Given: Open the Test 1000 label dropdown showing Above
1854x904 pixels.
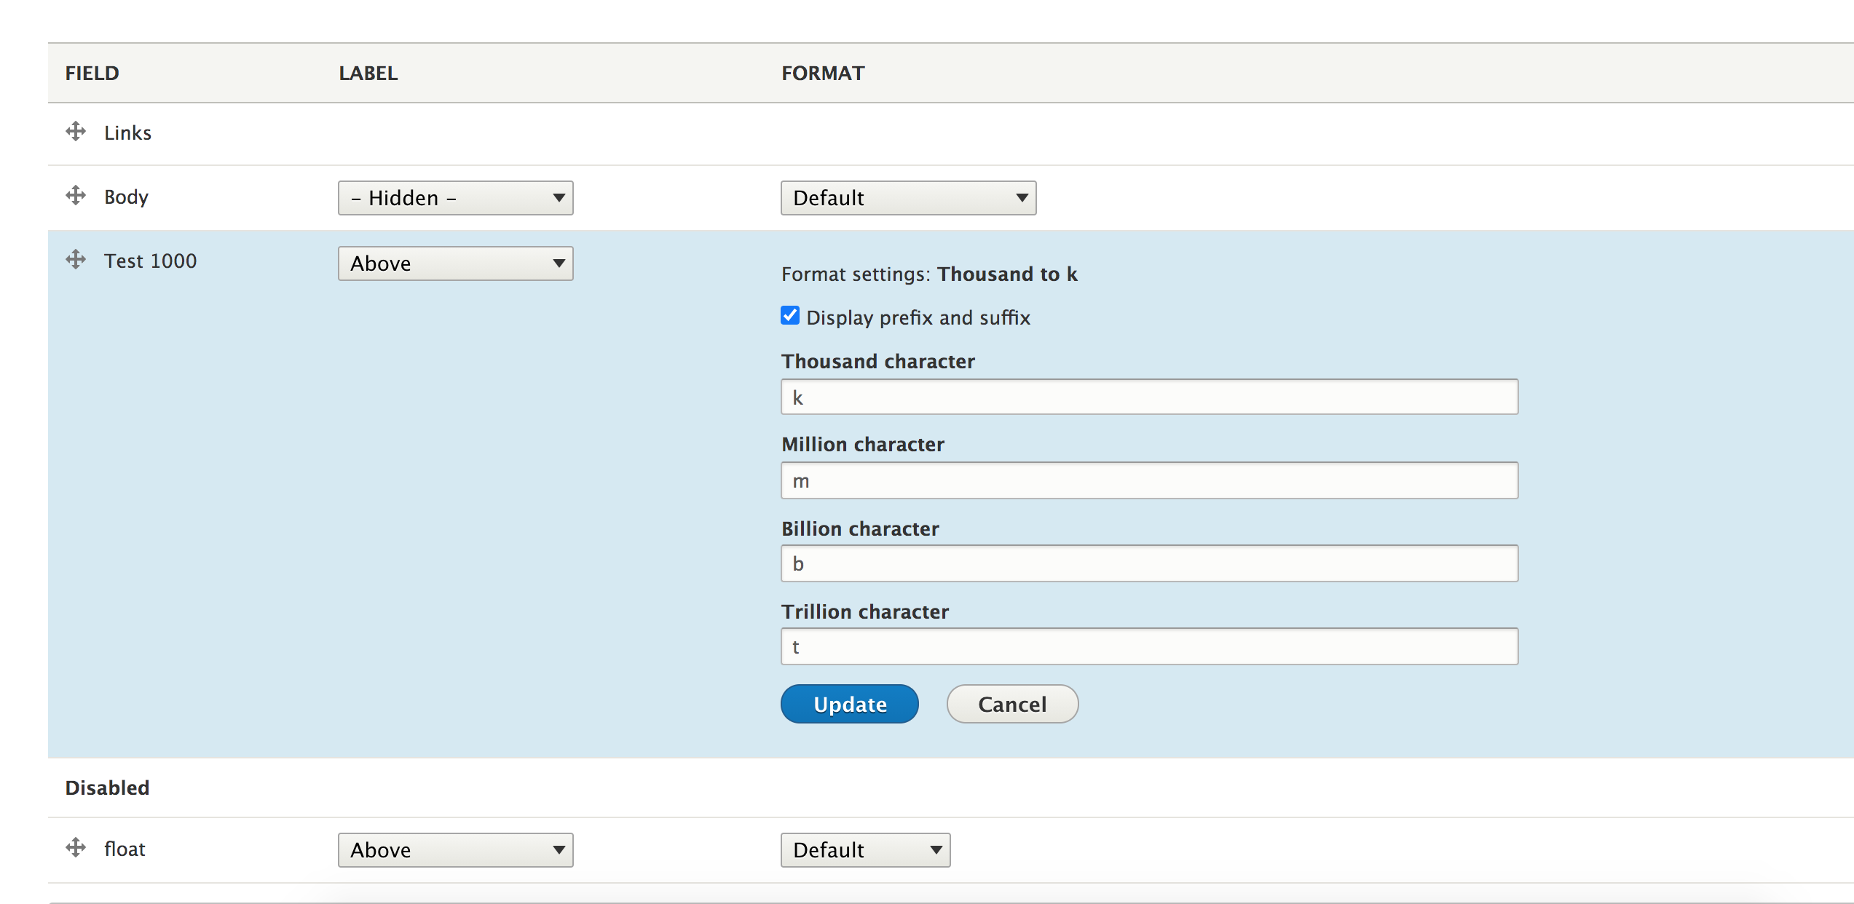Looking at the screenshot, I should click(x=455, y=263).
